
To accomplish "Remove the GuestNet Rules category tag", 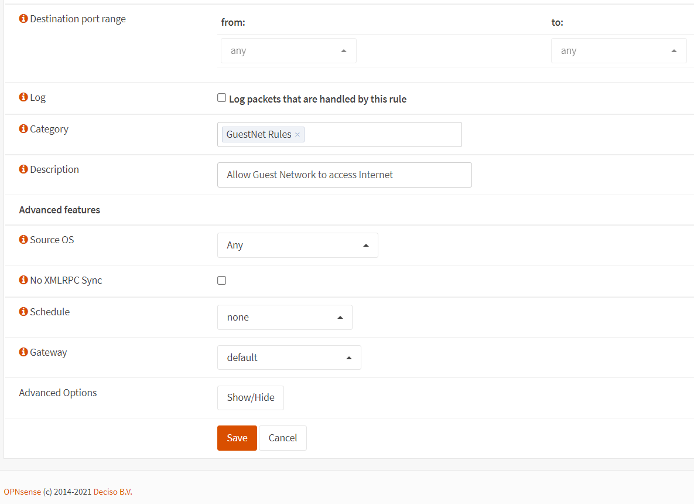I will [x=298, y=135].
